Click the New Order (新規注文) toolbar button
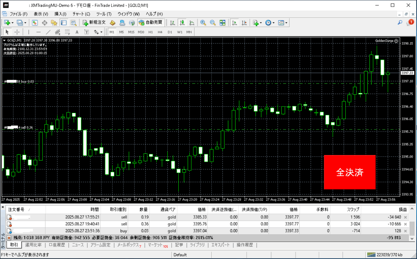417x259 pixels. tap(94, 23)
